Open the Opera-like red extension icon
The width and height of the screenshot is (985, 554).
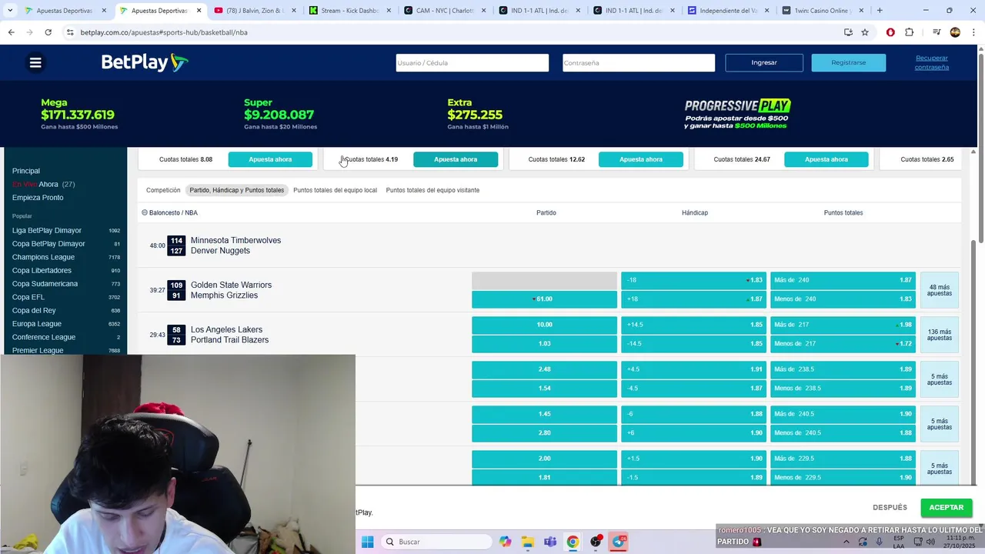890,32
